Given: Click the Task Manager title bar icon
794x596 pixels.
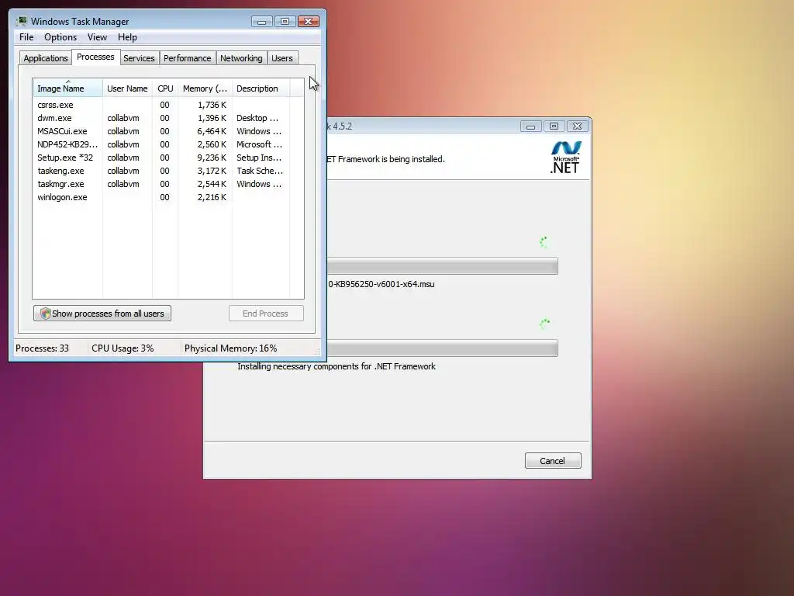Looking at the screenshot, I should pyautogui.click(x=21, y=21).
